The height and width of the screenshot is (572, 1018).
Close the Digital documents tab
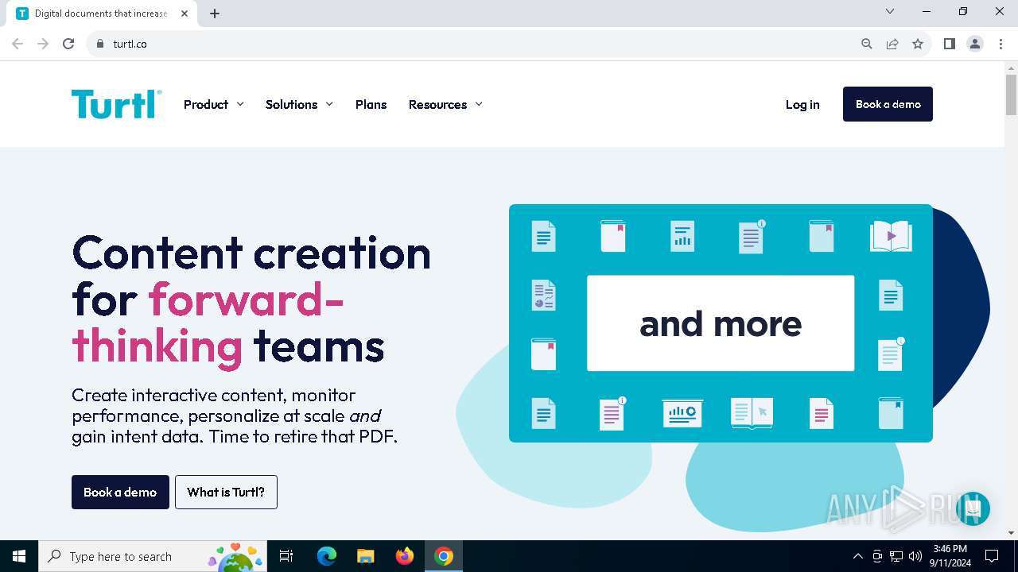(x=185, y=14)
